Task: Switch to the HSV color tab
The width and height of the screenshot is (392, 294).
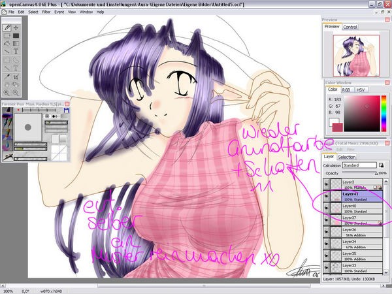Action: pos(361,90)
